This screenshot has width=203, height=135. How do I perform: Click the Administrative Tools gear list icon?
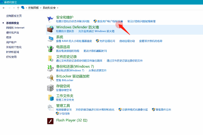tap(50, 108)
